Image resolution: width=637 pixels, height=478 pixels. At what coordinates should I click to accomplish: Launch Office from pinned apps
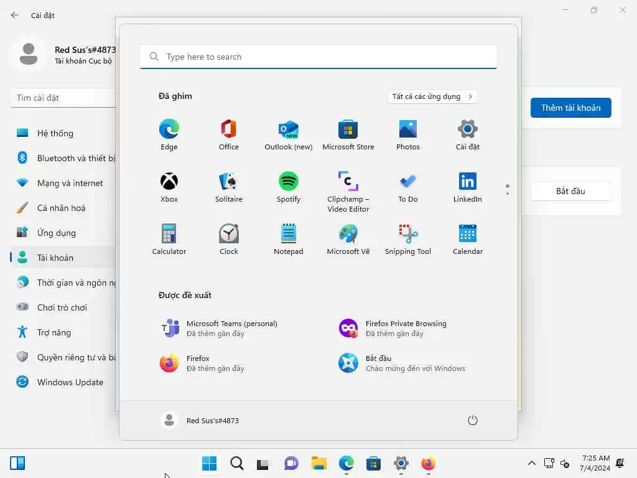point(229,135)
